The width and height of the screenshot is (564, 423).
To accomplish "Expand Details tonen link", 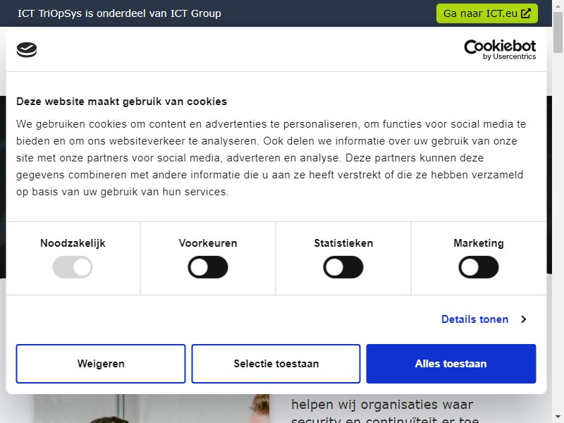I will [474, 319].
